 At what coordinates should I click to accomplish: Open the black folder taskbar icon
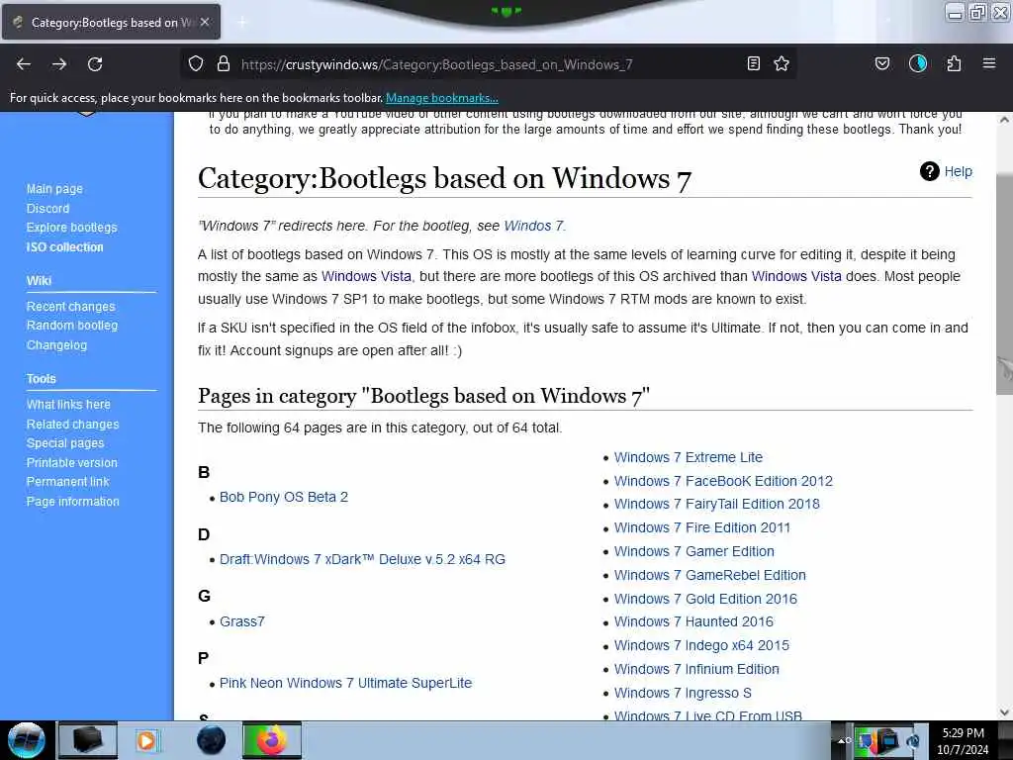(x=87, y=740)
